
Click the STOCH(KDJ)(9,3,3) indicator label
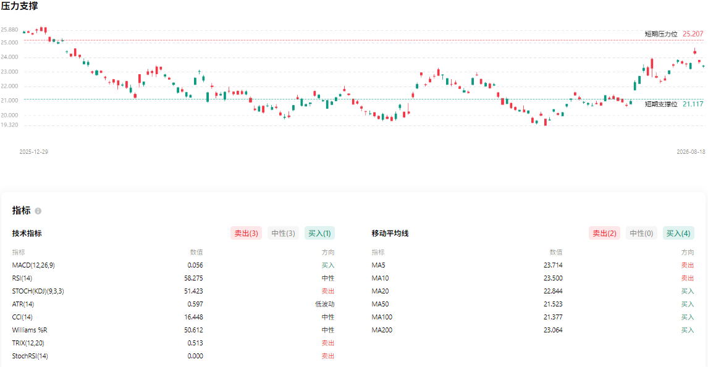click(38, 292)
